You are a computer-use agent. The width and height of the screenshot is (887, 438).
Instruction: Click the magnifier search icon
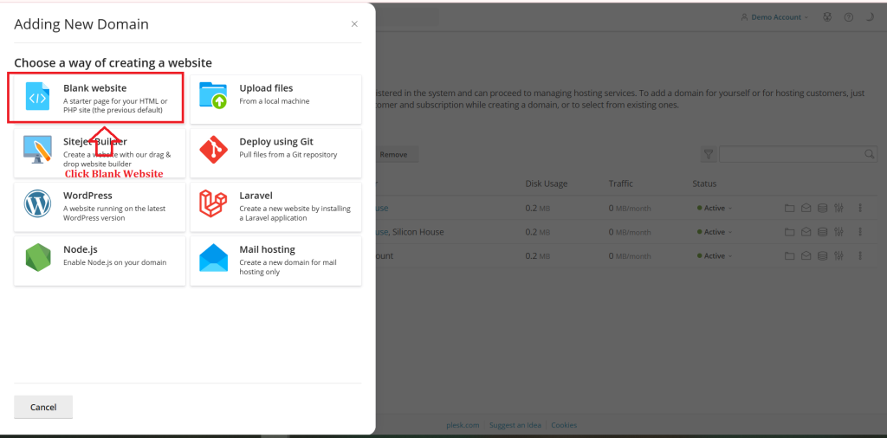coord(870,154)
